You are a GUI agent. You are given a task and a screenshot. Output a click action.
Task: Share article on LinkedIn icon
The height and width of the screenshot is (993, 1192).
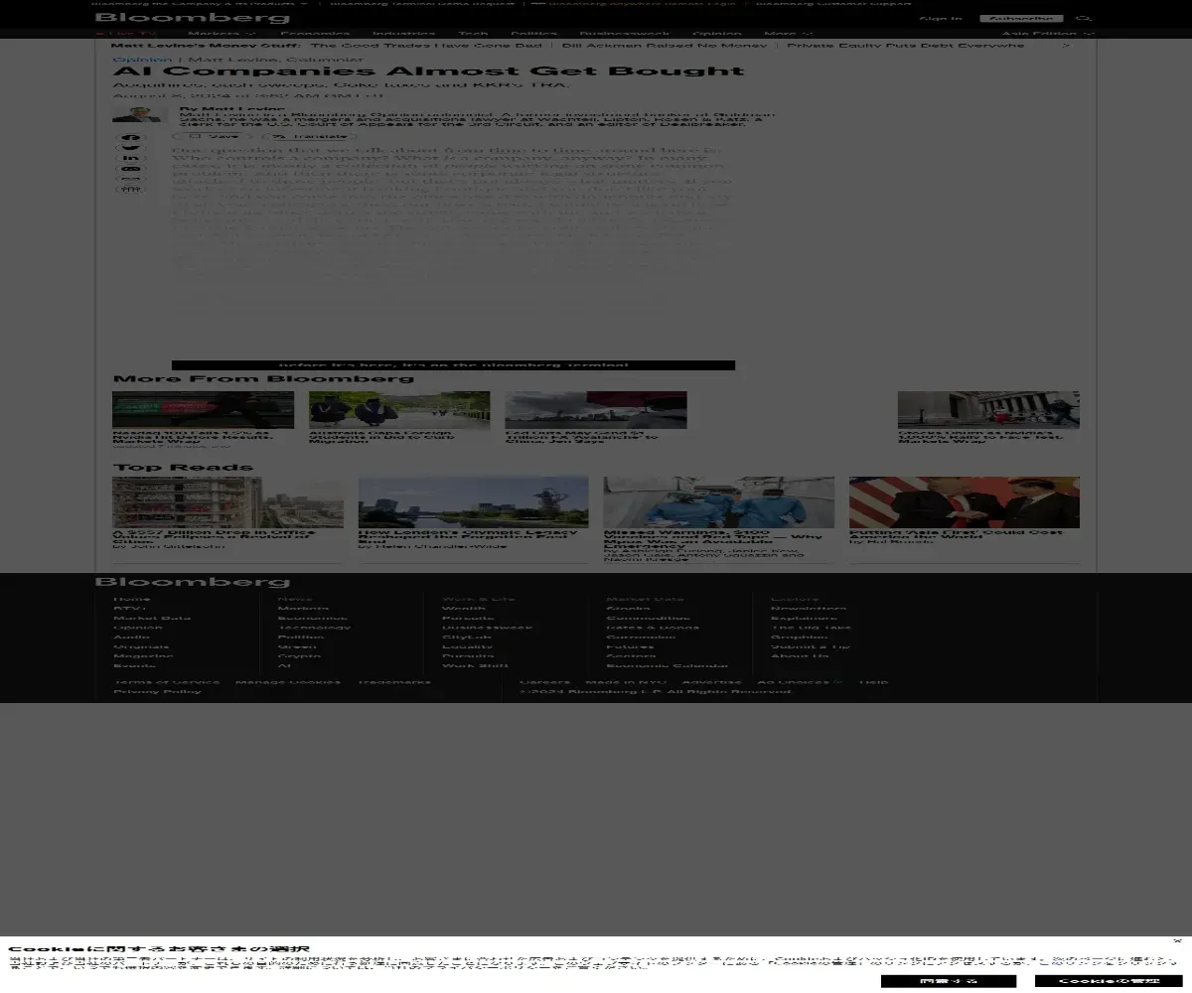point(131,158)
